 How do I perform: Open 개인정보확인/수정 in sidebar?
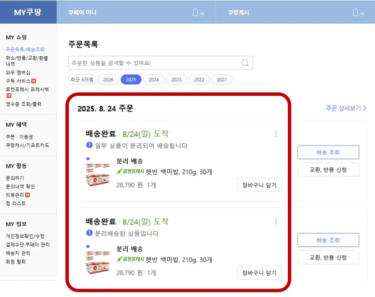25,236
